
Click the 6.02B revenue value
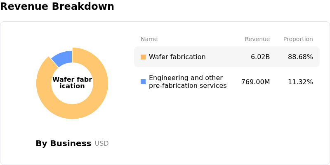(260, 57)
